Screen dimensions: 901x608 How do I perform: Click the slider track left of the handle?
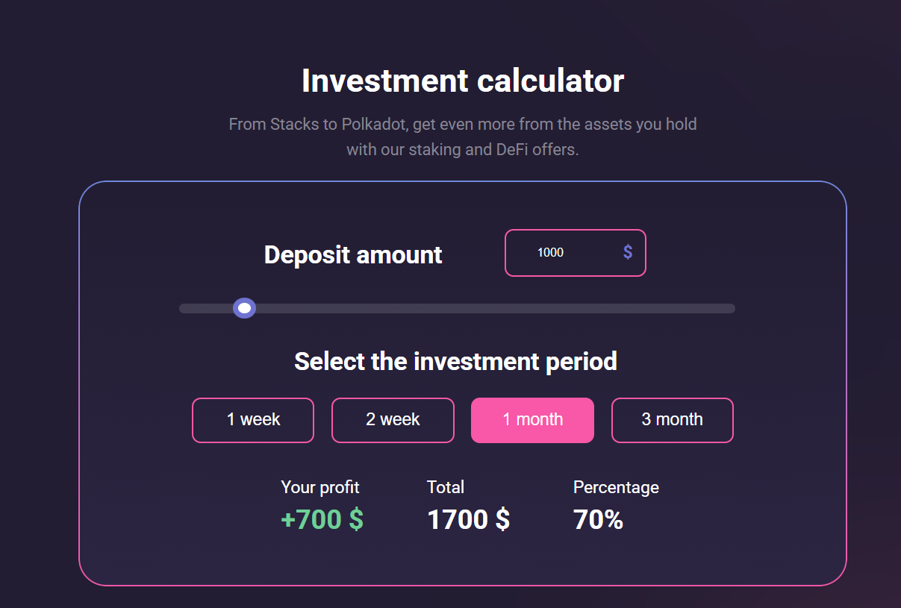point(205,309)
